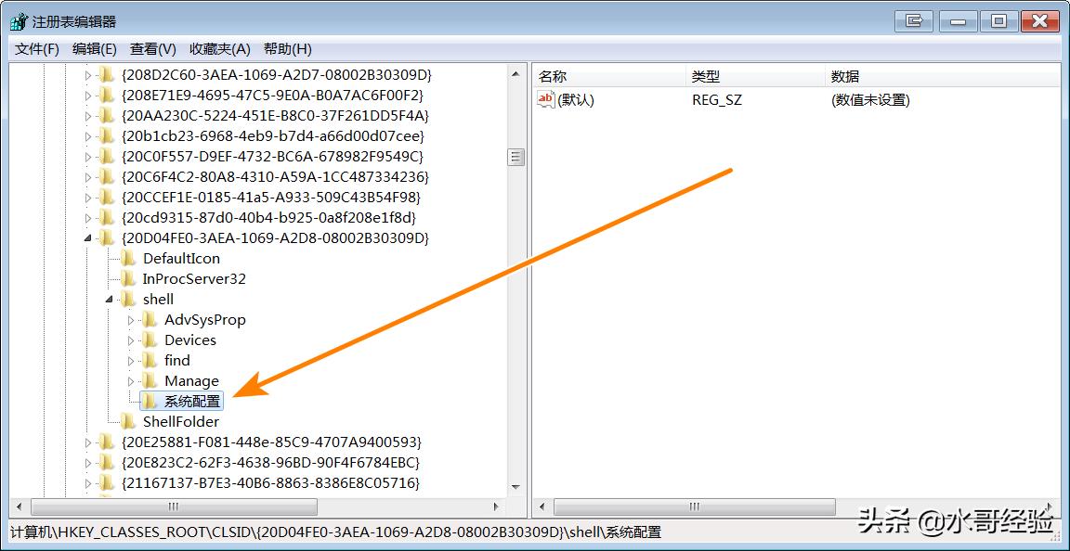Open the 帮助(H) menu
The width and height of the screenshot is (1070, 551).
(287, 49)
